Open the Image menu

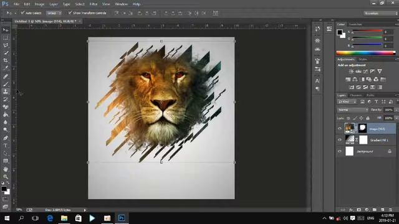pos(39,4)
